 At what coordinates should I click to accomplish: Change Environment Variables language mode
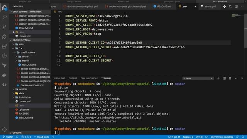222,137
